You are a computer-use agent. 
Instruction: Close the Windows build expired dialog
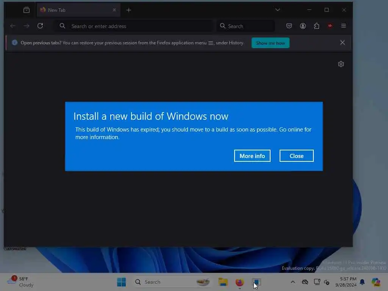coord(296,156)
